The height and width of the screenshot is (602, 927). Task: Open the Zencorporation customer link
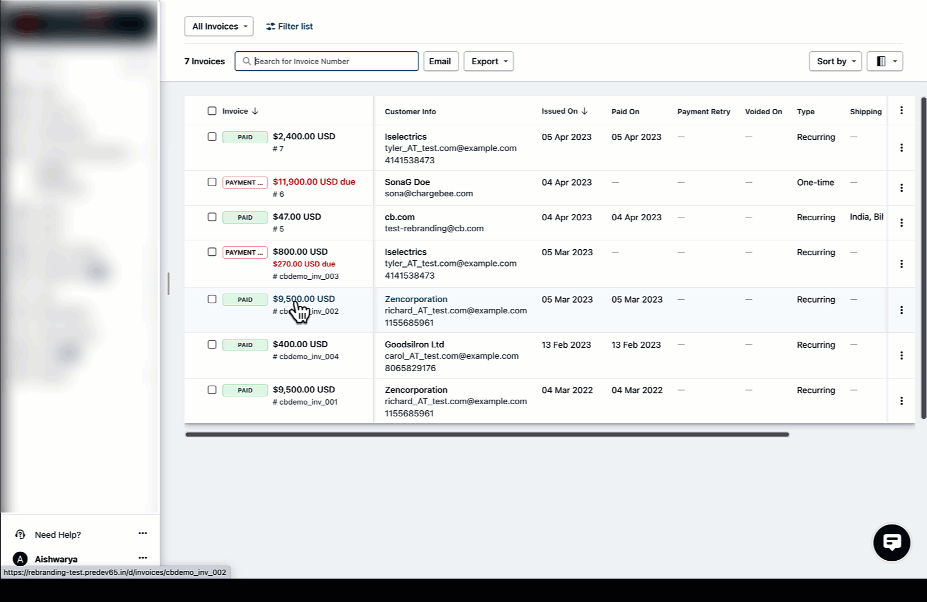coord(416,299)
